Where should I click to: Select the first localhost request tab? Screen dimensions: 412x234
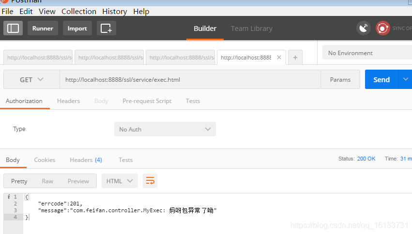pyautogui.click(x=38, y=57)
